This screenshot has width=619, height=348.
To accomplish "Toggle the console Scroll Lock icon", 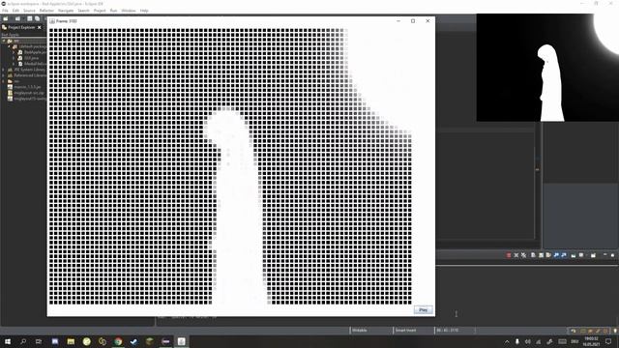I will tap(541, 255).
